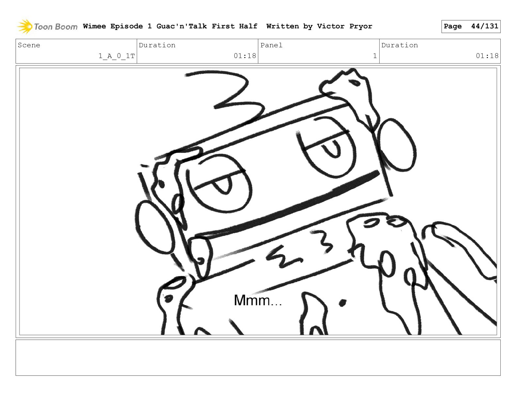Click the scene value '1_A_0_1T'
This screenshot has width=517, height=399.
[x=117, y=56]
